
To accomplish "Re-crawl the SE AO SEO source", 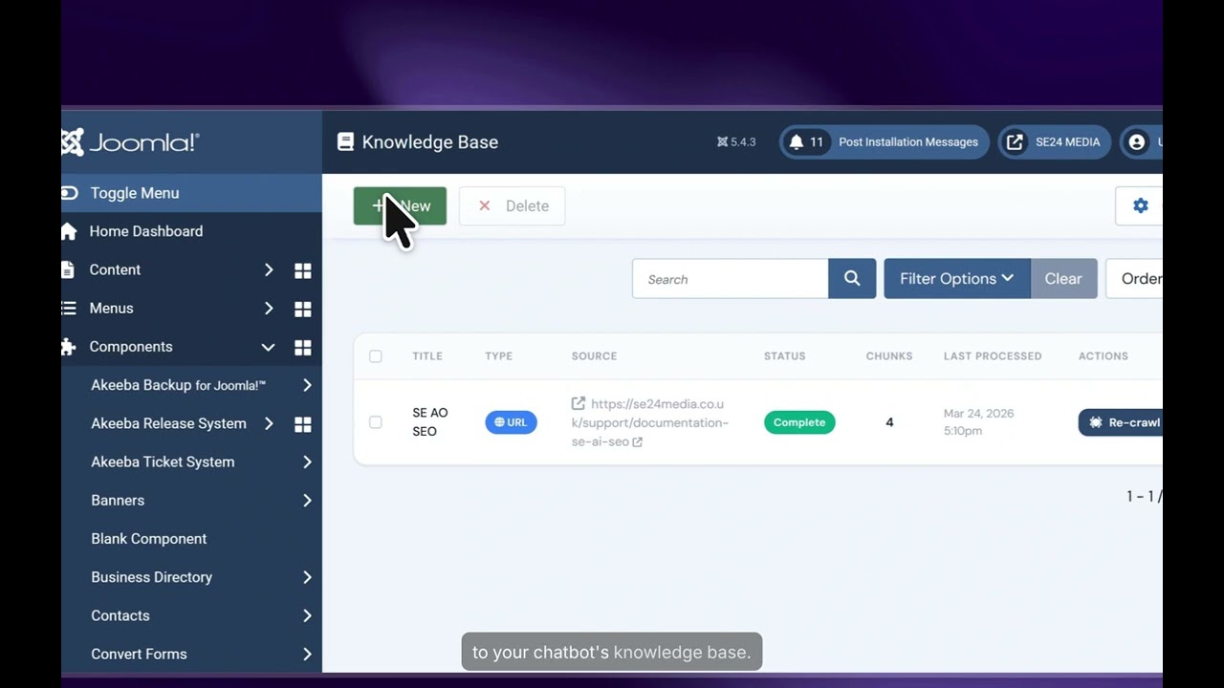I will [1121, 422].
